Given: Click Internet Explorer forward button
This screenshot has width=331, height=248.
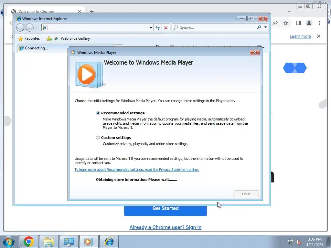Looking at the screenshot, I should [29, 27].
